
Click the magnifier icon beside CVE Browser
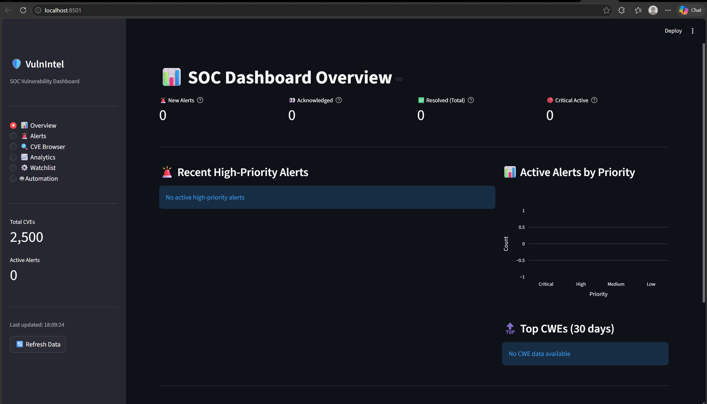point(24,146)
